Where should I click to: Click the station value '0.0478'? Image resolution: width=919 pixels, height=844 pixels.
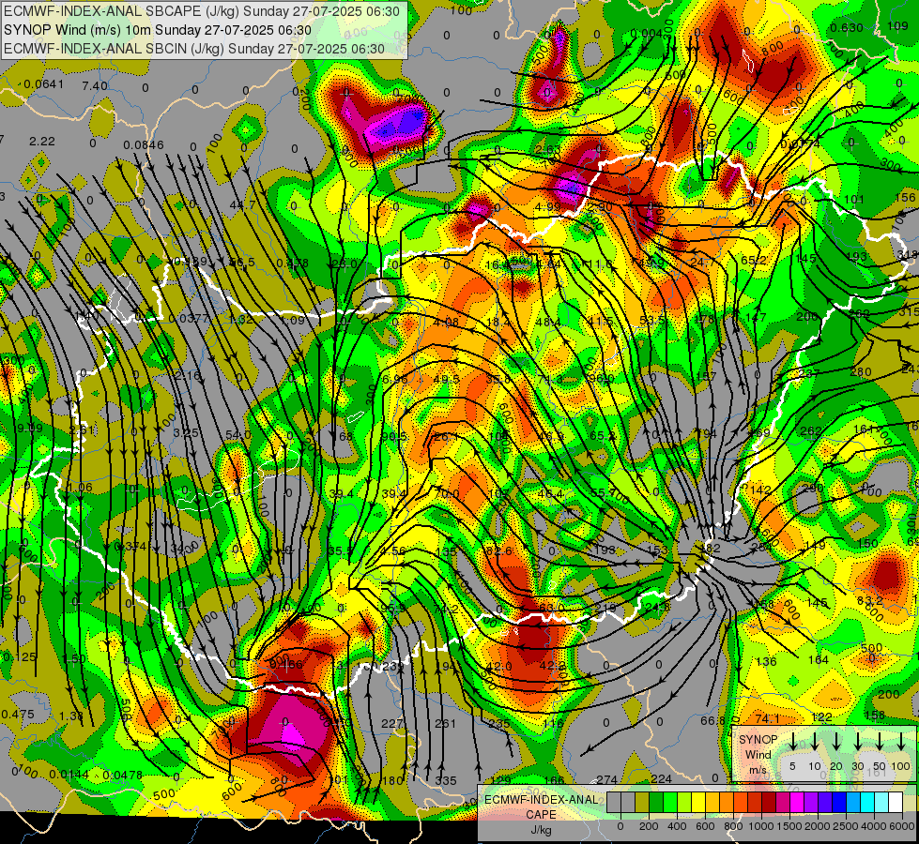coord(122,775)
